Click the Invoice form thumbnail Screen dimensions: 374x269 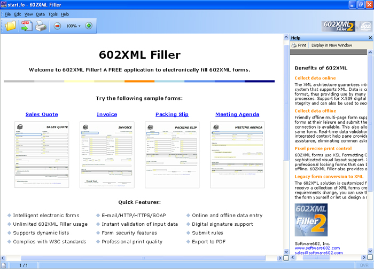click(x=107, y=155)
